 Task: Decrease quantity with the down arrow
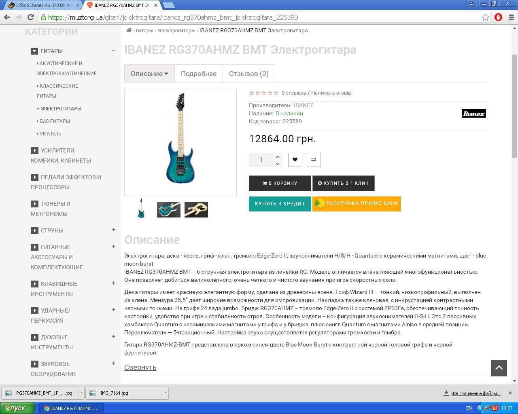pyautogui.click(x=278, y=163)
